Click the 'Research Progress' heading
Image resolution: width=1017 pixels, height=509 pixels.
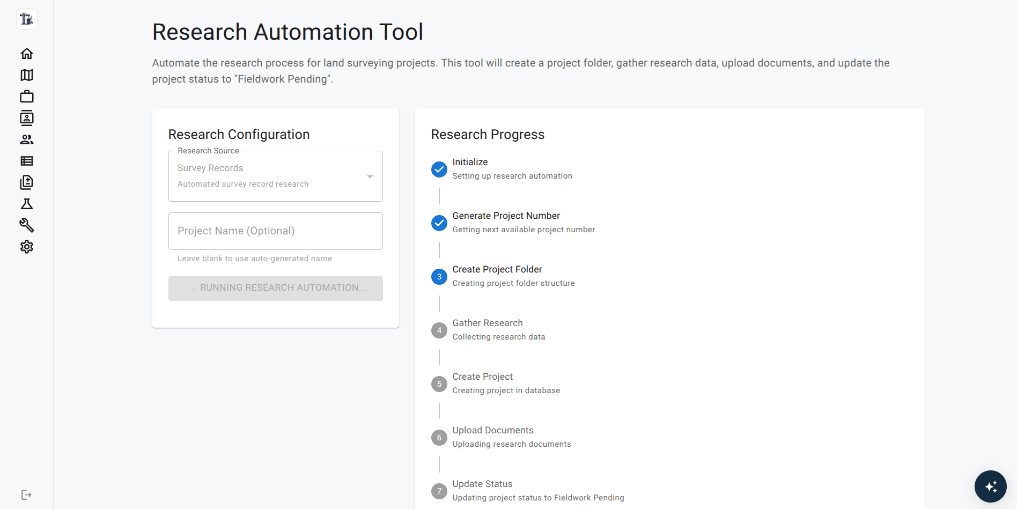tap(488, 134)
